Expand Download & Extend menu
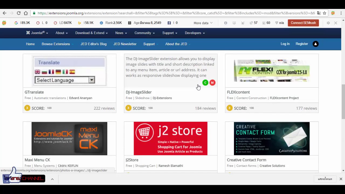Image resolution: width=345 pixels, height=194 pixels. pyautogui.click(x=91, y=33)
